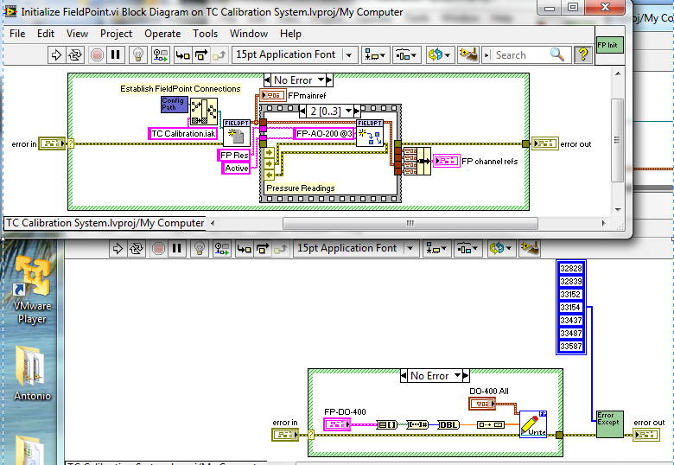Click inside the Search field
This screenshot has height=465, width=674.
(x=521, y=54)
